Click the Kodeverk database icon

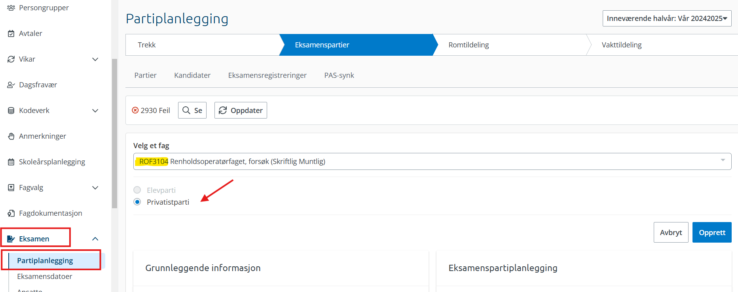(x=11, y=111)
